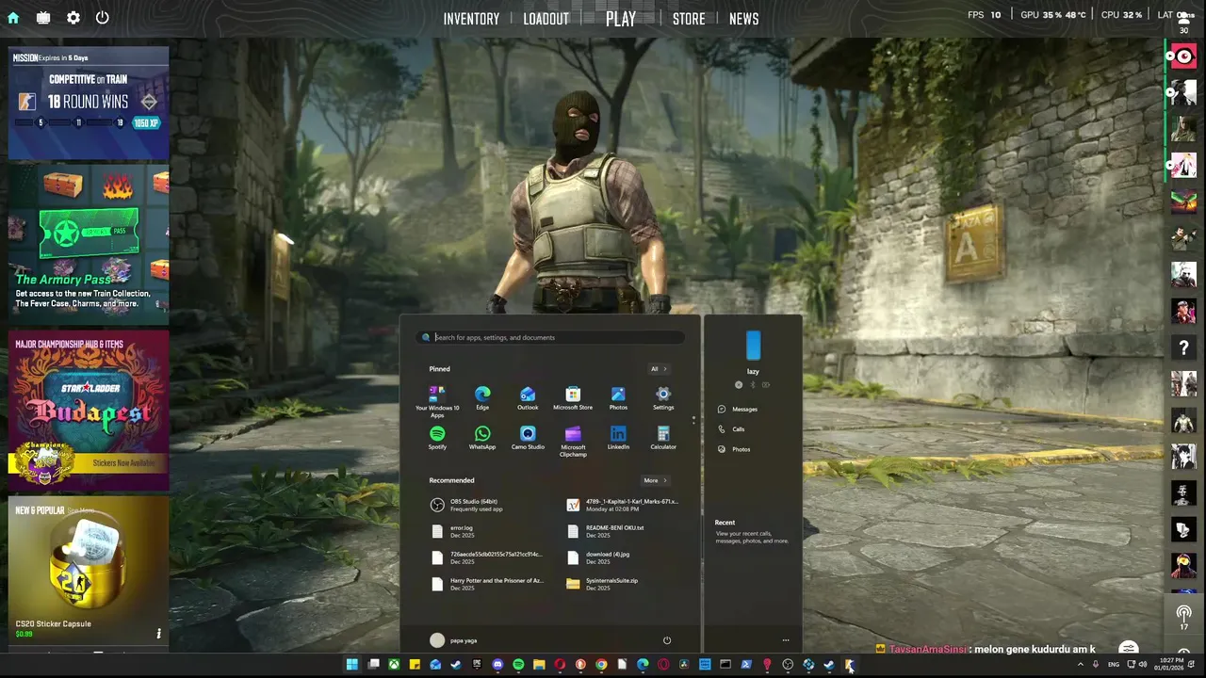Open Google Chrome on the taskbar
The height and width of the screenshot is (678, 1206).
[601, 665]
